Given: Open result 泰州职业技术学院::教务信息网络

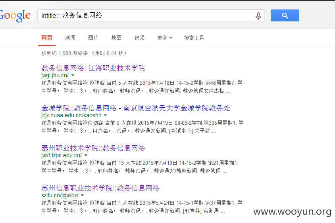Looking at the screenshot, I should [x=93, y=148].
